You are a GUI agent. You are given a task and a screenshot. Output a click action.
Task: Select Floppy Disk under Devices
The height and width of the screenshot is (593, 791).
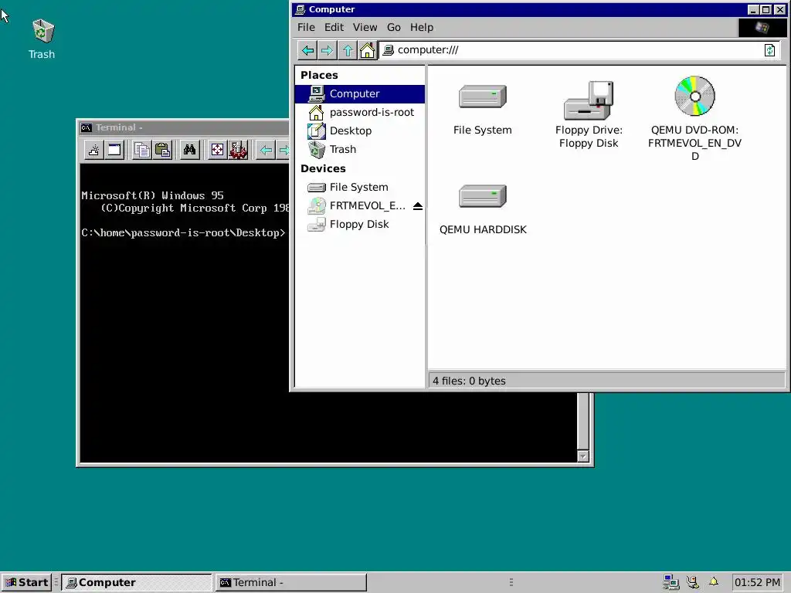360,225
